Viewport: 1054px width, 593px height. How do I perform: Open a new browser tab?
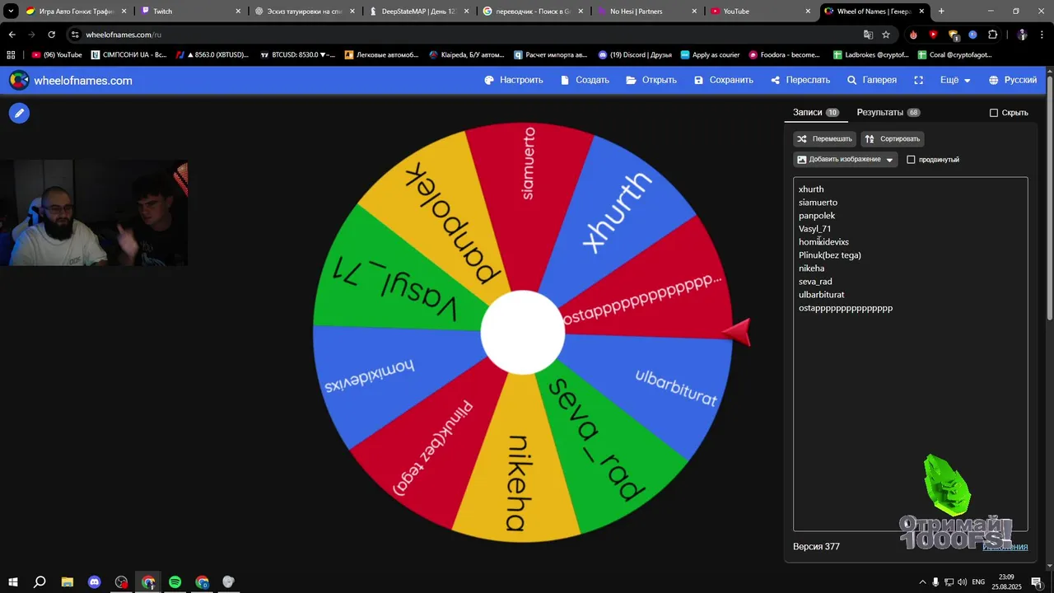[x=941, y=12]
